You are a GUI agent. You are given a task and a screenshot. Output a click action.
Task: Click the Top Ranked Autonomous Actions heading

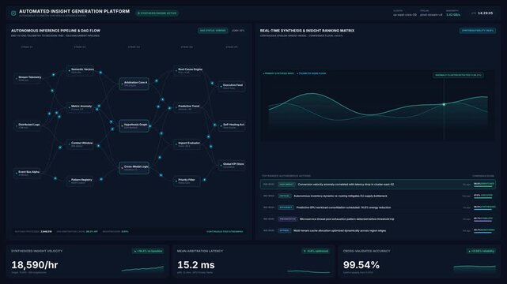pyautogui.click(x=286, y=176)
